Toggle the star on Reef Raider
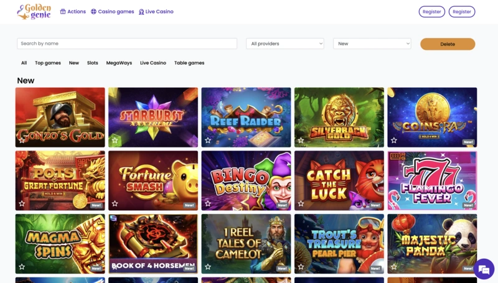 208,140
